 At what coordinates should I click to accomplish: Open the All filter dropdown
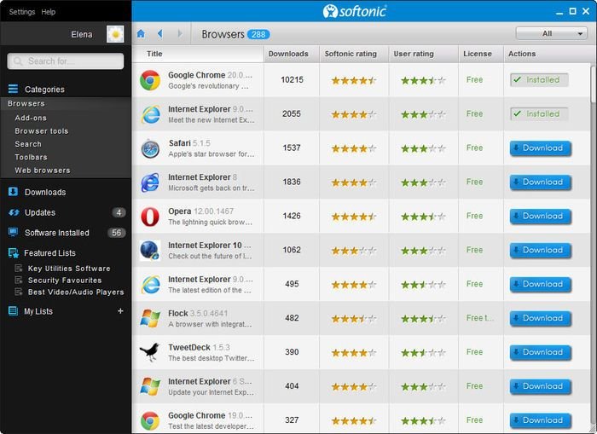[551, 34]
